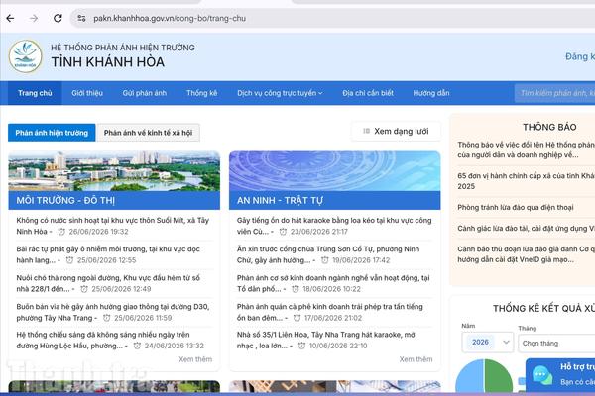595x396 pixels.
Task: Open site settings icon in address bar
Action: click(81, 18)
